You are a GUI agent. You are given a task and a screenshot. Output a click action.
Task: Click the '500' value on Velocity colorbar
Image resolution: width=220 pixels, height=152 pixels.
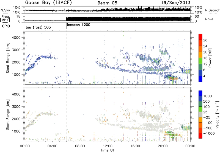[x=207, y=102]
